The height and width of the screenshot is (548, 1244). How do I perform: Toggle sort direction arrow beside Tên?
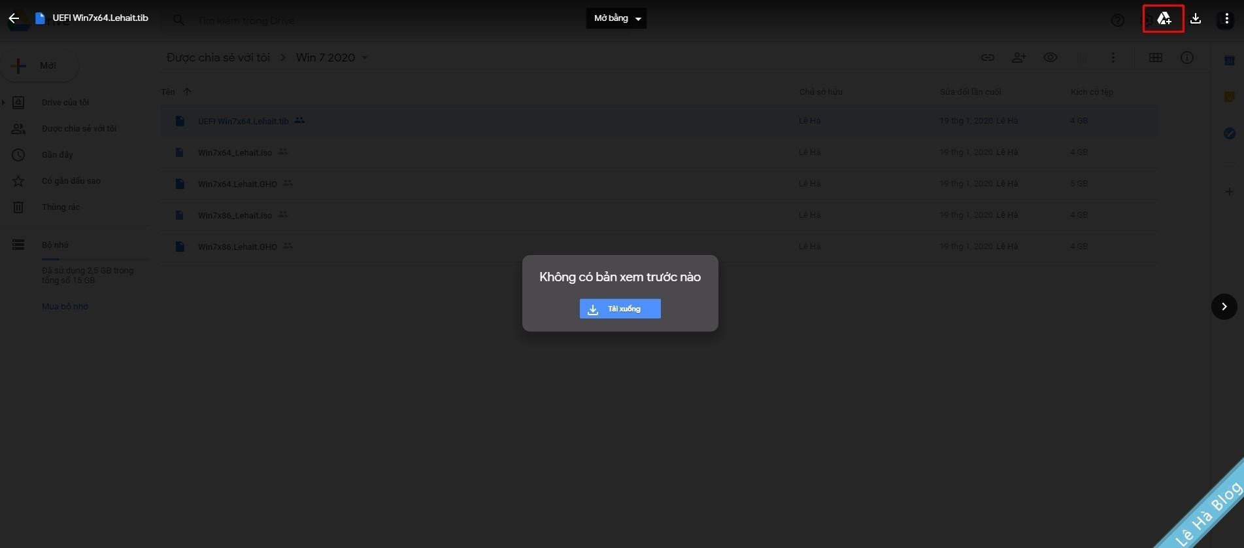click(187, 92)
